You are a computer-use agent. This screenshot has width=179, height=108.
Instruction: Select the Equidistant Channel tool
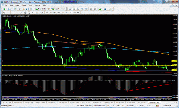point(25,13)
